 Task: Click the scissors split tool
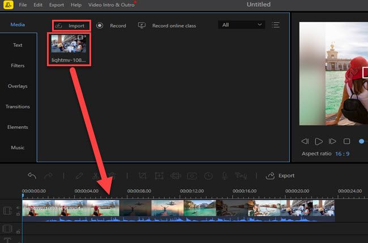tap(95, 176)
